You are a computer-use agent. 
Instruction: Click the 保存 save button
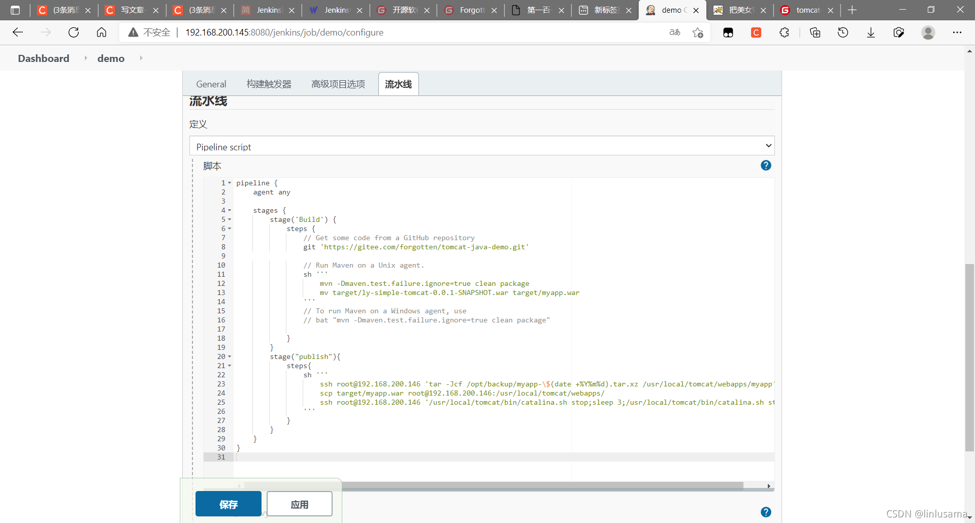pyautogui.click(x=229, y=504)
